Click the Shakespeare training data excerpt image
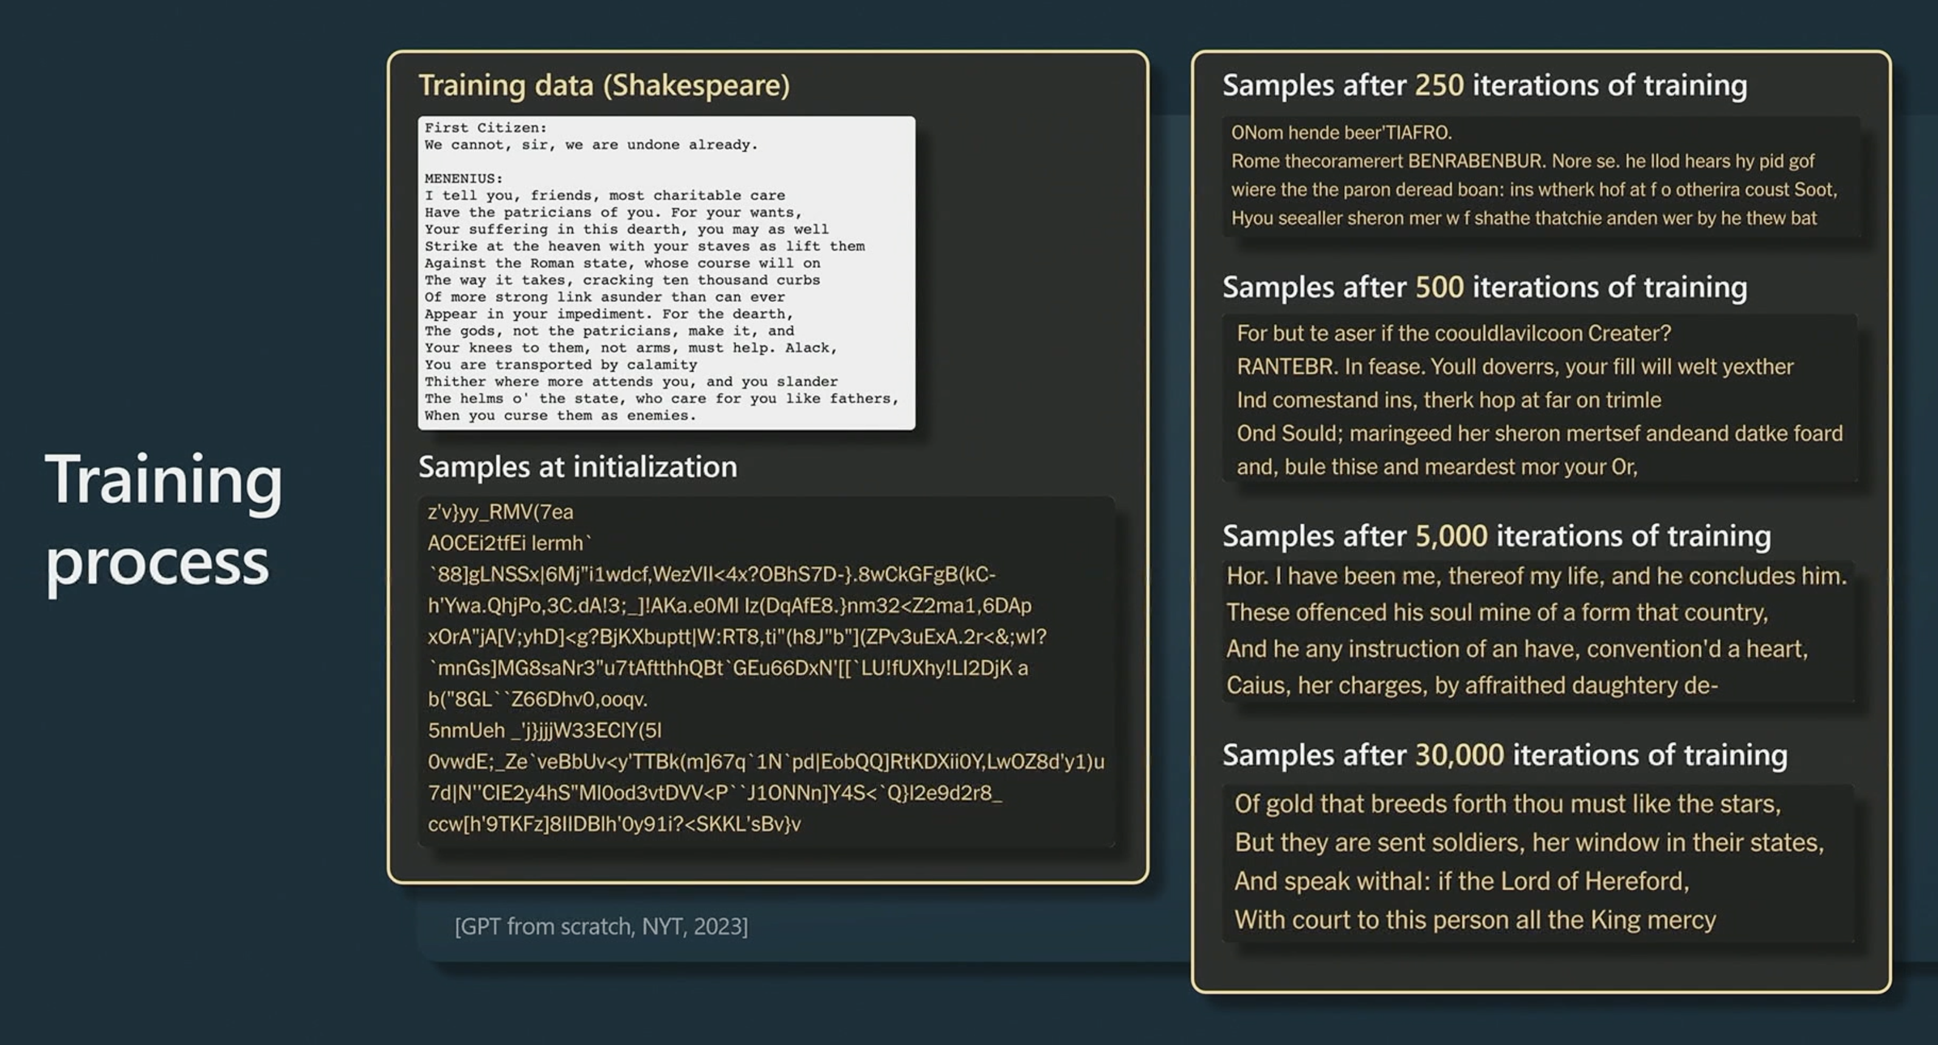 pyautogui.click(x=666, y=273)
